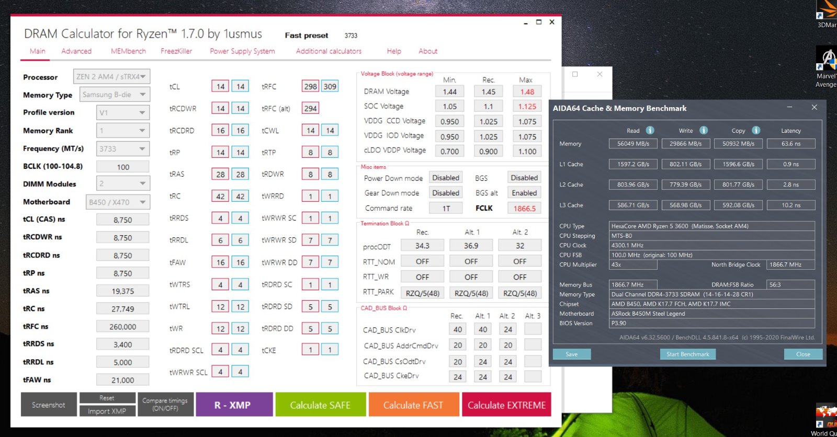Click the Calculate EXTREME button
Screen dimensions: 837x437
[x=506, y=405]
